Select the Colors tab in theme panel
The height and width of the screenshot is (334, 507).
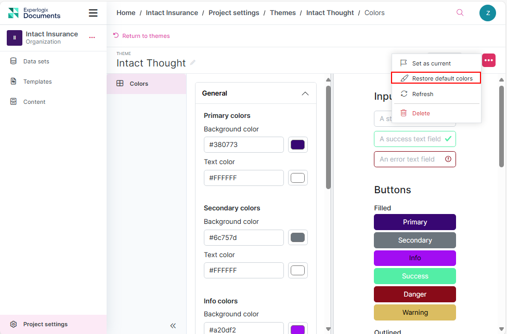tap(139, 84)
